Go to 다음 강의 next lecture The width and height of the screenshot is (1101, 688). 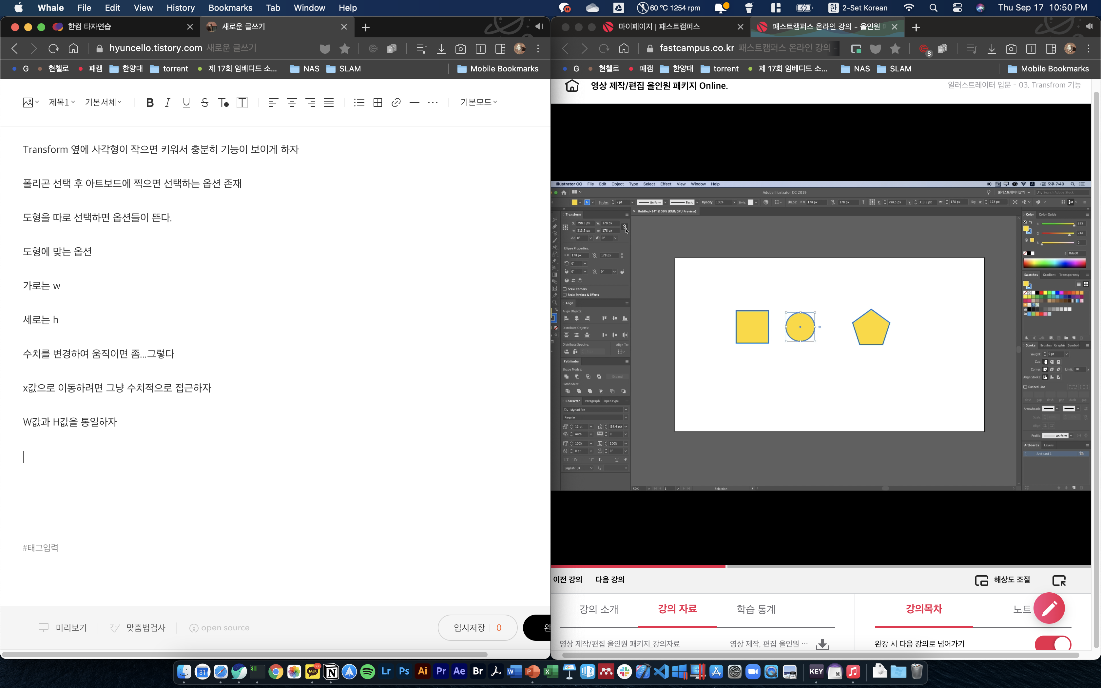(x=609, y=579)
